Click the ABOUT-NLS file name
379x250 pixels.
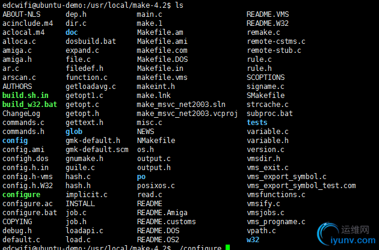tap(22, 14)
